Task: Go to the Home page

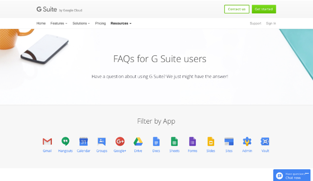Action: click(41, 23)
